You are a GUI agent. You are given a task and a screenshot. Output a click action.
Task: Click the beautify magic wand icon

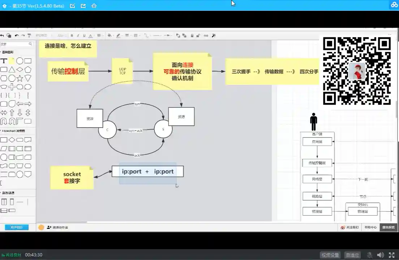click(214, 36)
